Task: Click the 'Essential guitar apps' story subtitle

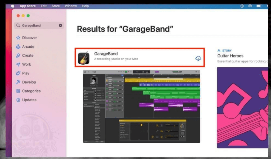Action: (243, 61)
